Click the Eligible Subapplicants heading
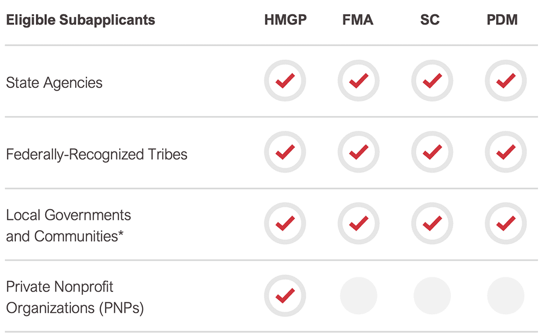544x336 pixels. (81, 20)
